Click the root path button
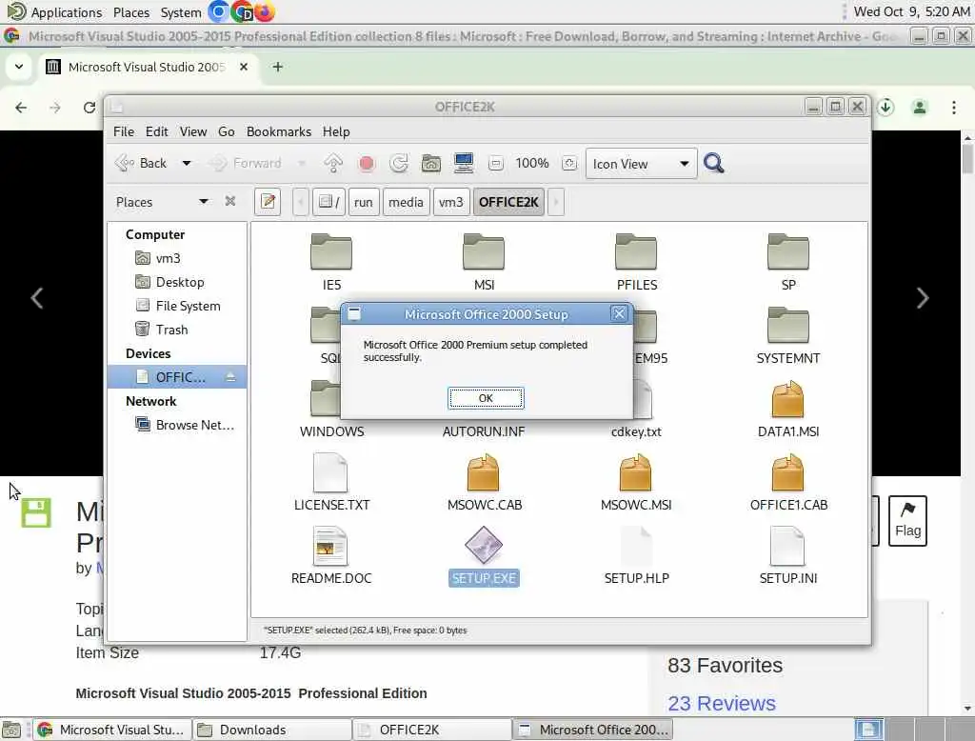This screenshot has width=975, height=741. [328, 202]
